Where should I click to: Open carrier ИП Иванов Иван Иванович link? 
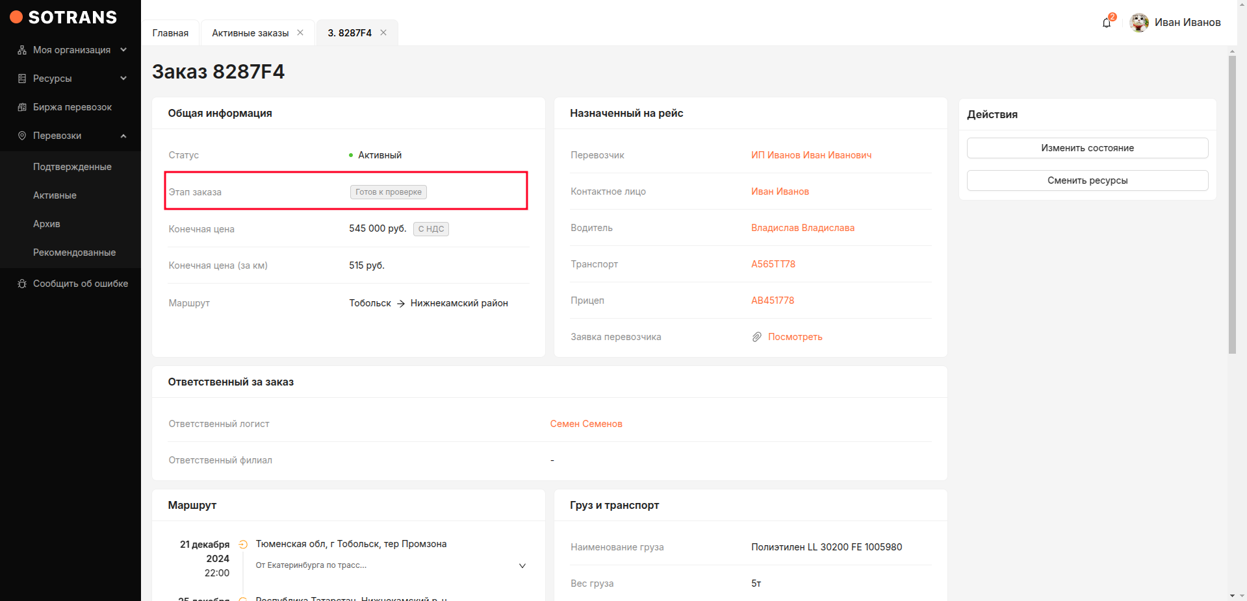[811, 155]
